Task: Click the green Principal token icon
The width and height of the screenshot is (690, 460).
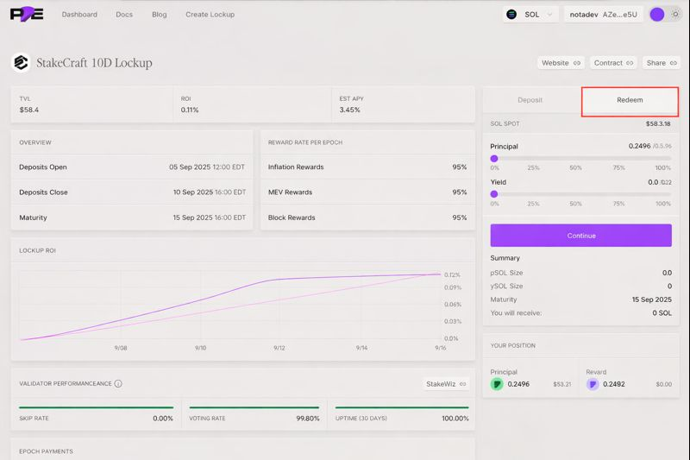Action: coord(497,384)
